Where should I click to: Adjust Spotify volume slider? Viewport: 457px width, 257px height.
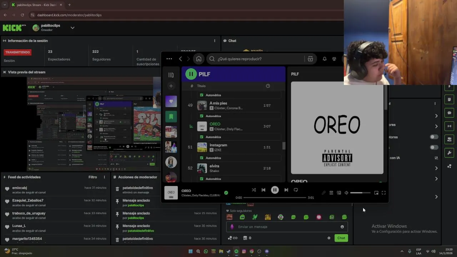click(x=361, y=193)
